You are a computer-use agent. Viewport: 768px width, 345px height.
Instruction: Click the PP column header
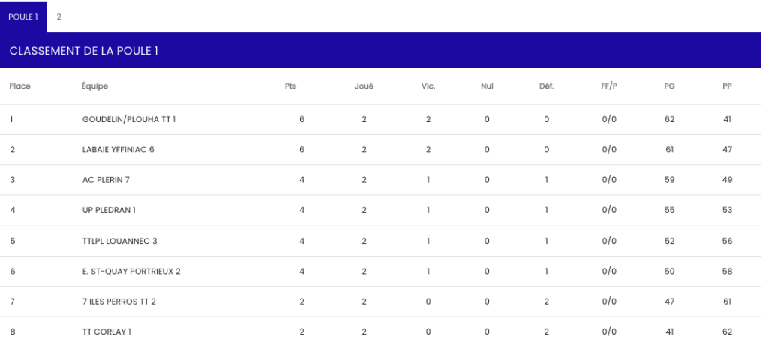coord(727,85)
